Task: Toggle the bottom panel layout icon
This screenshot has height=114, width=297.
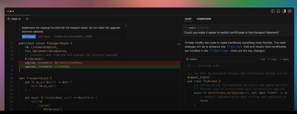Action: (278, 11)
